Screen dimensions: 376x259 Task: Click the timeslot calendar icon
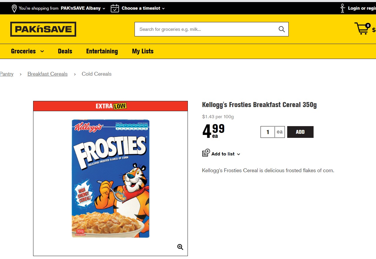point(115,8)
